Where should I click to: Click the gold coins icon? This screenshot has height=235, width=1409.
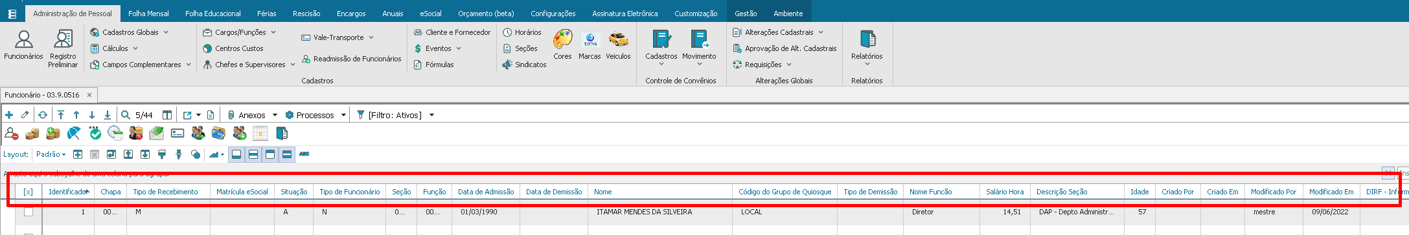click(32, 134)
